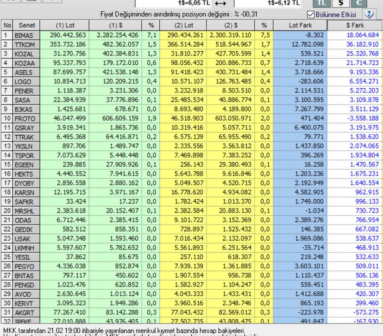Sort by the Senet column header
The height and width of the screenshot is (336, 383).
coord(26,25)
